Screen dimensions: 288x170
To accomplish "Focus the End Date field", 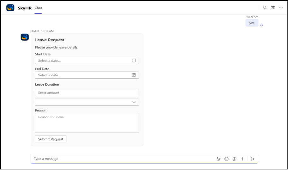I will point(87,75).
